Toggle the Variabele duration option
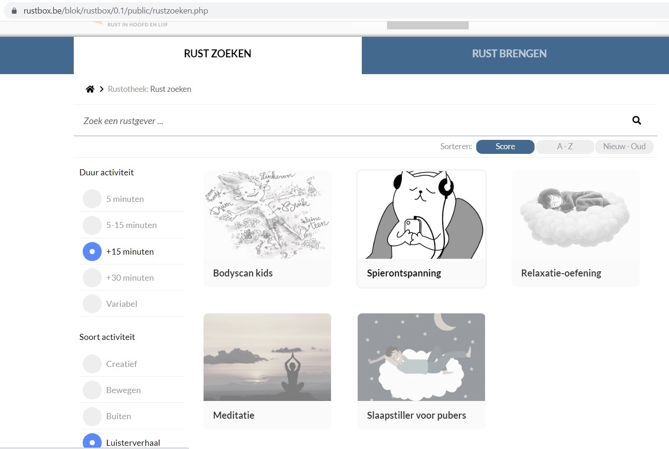This screenshot has width=669, height=449. tap(92, 304)
